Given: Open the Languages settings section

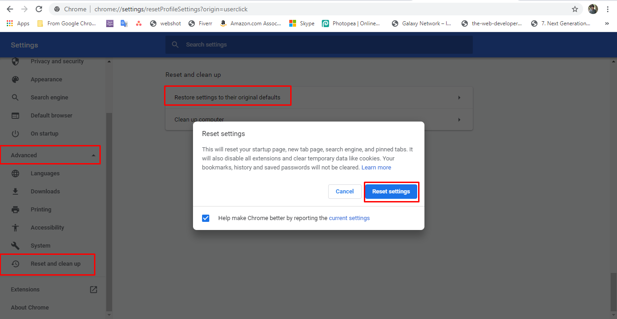Looking at the screenshot, I should (x=45, y=174).
